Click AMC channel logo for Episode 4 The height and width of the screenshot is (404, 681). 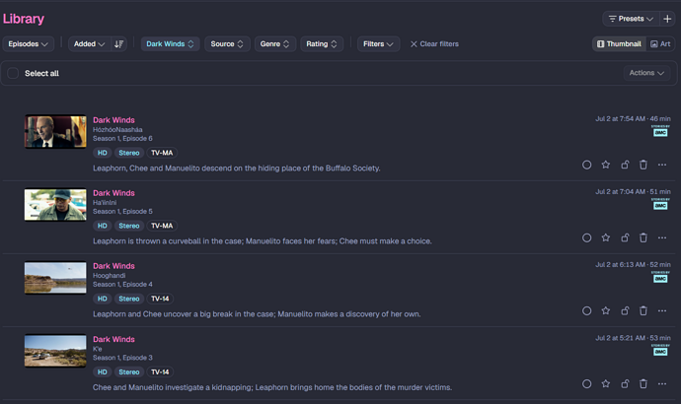tap(660, 277)
